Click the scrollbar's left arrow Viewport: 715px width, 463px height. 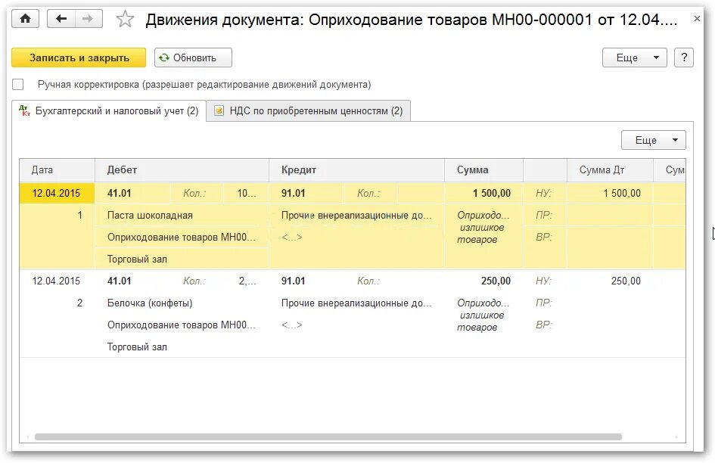(x=28, y=437)
